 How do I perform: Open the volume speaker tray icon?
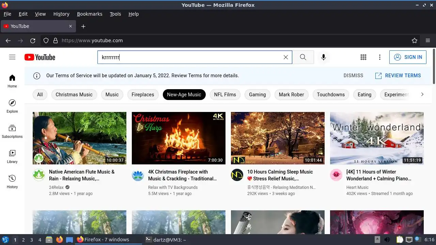(x=387, y=240)
